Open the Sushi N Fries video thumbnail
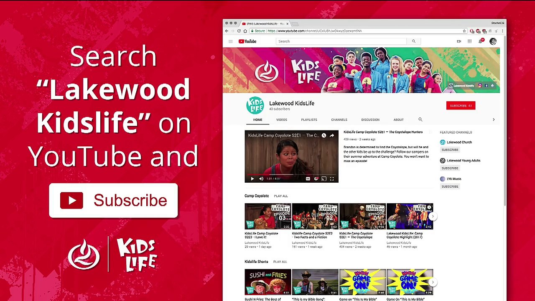The height and width of the screenshot is (301, 535). [268, 282]
